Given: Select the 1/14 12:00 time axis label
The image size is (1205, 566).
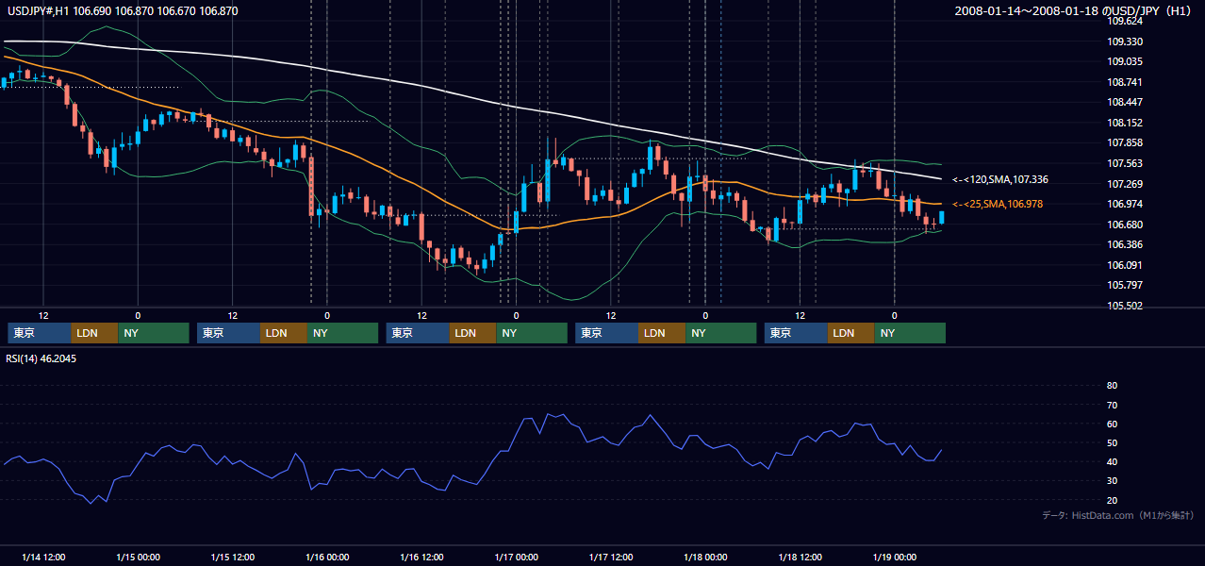Looking at the screenshot, I should pyautogui.click(x=43, y=557).
